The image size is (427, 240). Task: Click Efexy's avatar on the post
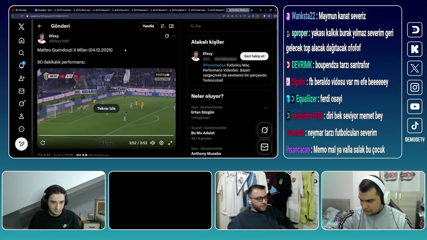(x=42, y=38)
